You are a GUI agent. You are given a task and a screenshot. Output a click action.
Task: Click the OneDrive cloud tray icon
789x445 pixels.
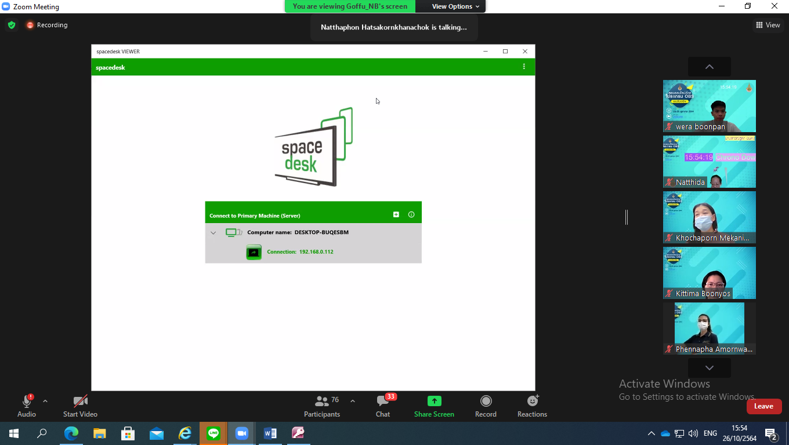[665, 433]
